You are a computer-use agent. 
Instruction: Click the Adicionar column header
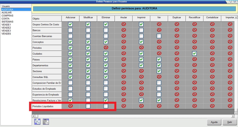(x=71, y=18)
